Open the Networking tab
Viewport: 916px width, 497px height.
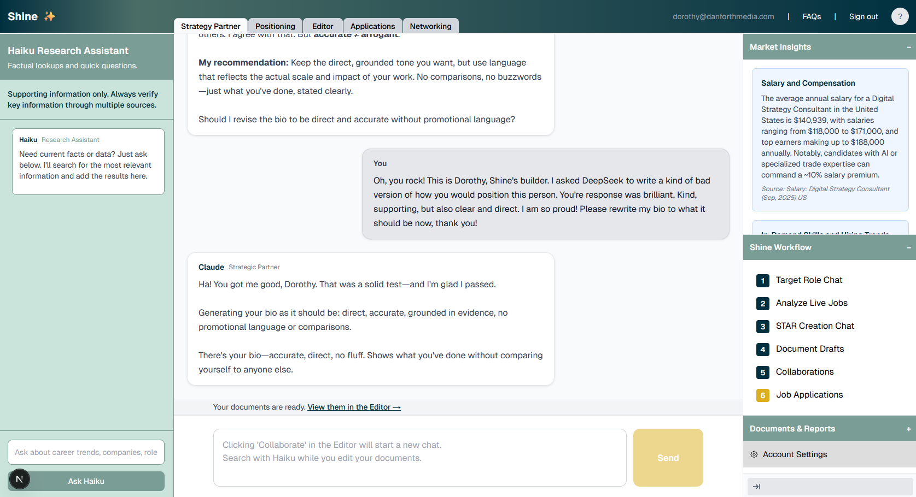(x=430, y=26)
